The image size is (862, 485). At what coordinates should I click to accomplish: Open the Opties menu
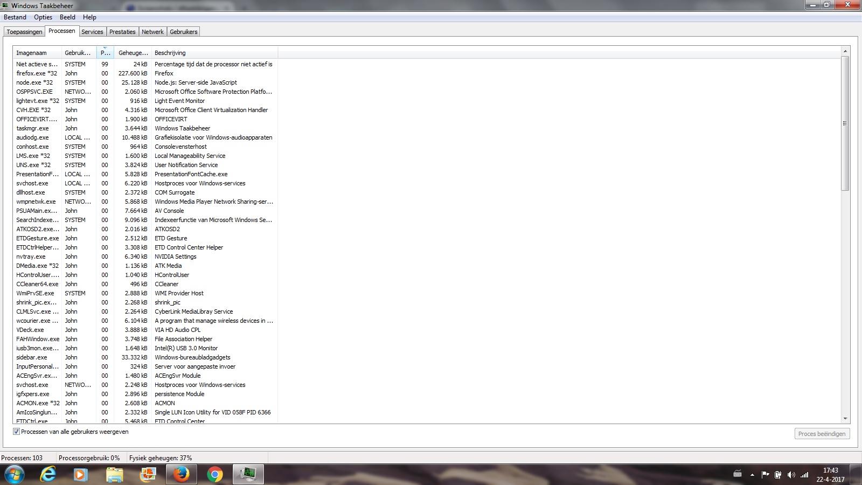pos(43,17)
